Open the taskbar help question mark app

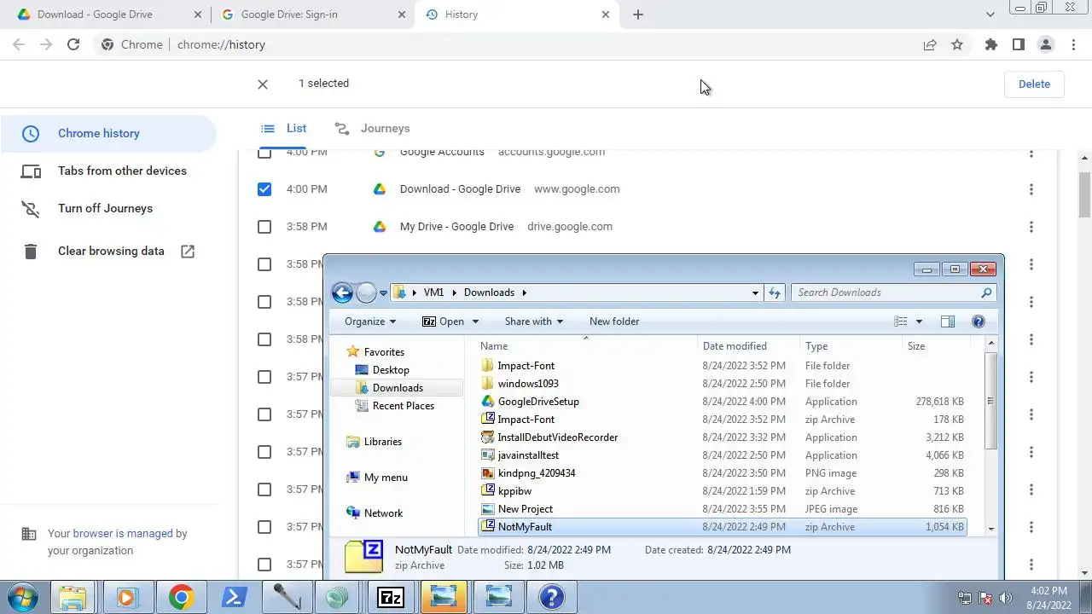(x=551, y=597)
